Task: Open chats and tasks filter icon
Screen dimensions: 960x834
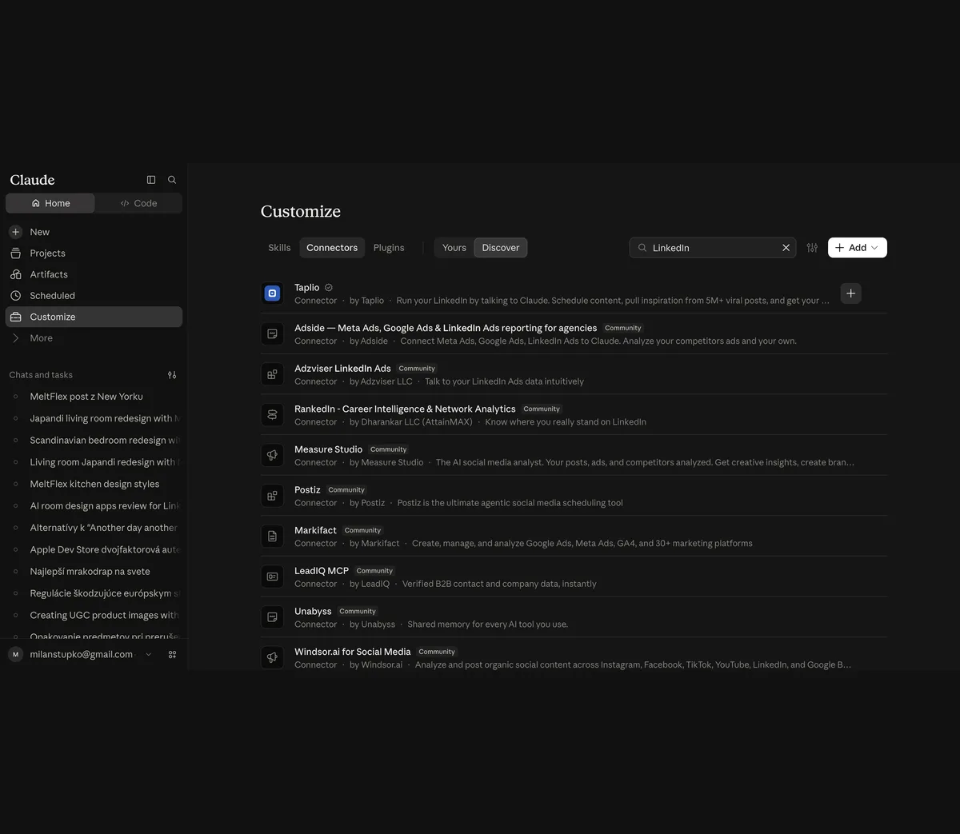Action: [x=172, y=375]
